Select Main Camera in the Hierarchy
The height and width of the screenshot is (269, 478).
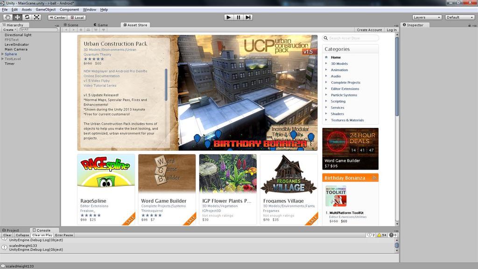pos(16,49)
